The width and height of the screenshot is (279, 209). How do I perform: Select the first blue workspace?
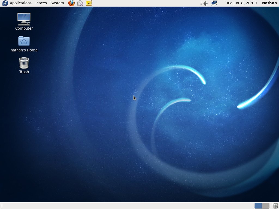tap(258, 206)
